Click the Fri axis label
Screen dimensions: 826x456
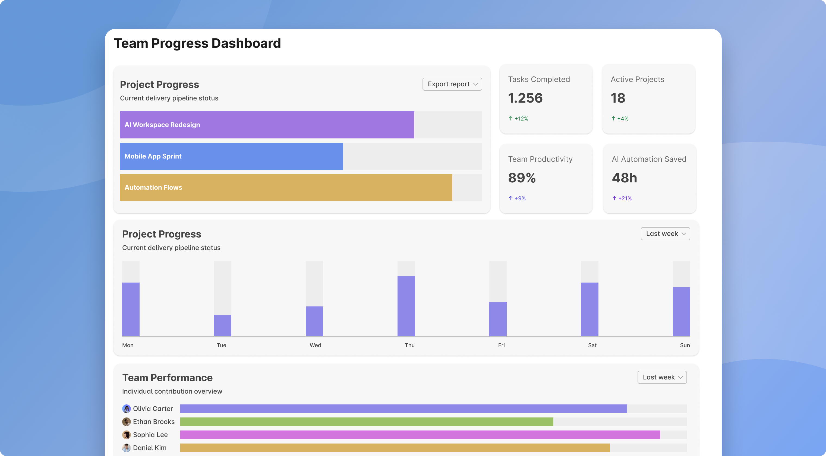pos(501,345)
